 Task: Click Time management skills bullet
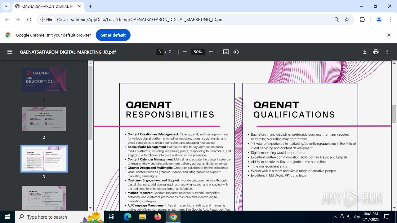point(269,166)
